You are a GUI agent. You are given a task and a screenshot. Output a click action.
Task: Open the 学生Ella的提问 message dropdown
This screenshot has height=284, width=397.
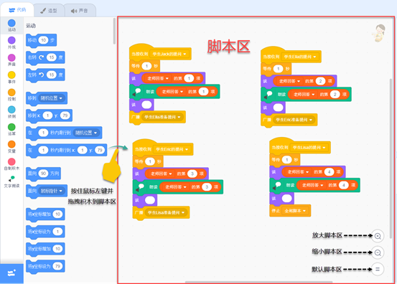[x=300, y=57]
